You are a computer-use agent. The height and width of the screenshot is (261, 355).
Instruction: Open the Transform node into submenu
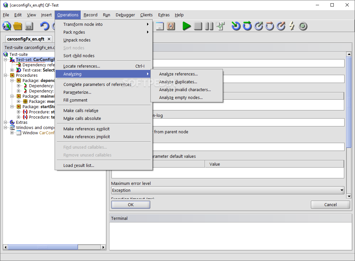tap(104, 24)
